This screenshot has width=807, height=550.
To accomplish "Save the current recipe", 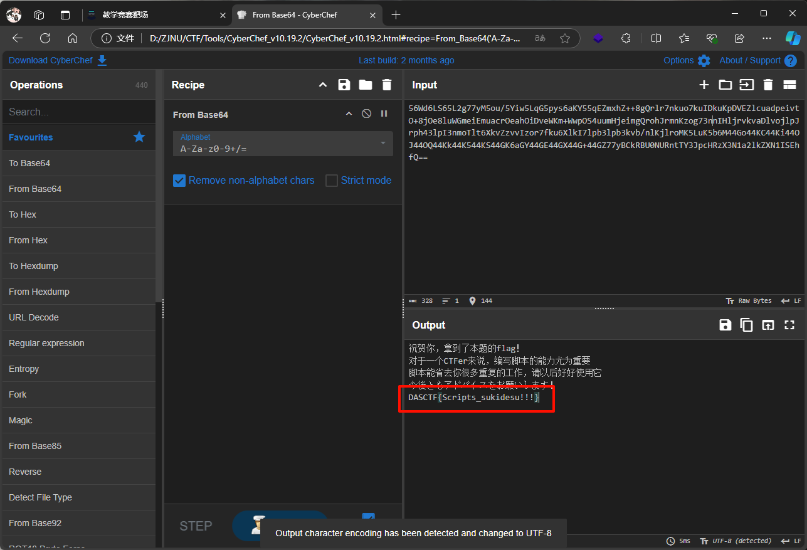I will [x=344, y=85].
